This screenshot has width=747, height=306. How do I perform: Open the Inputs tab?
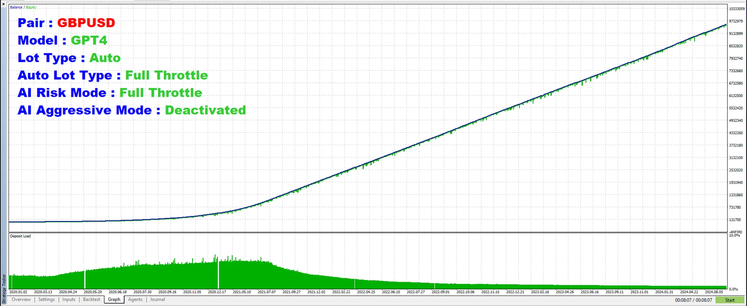(x=69, y=299)
